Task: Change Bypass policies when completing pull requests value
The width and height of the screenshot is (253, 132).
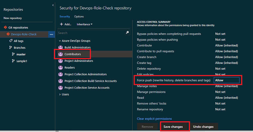Action: (x=220, y=34)
